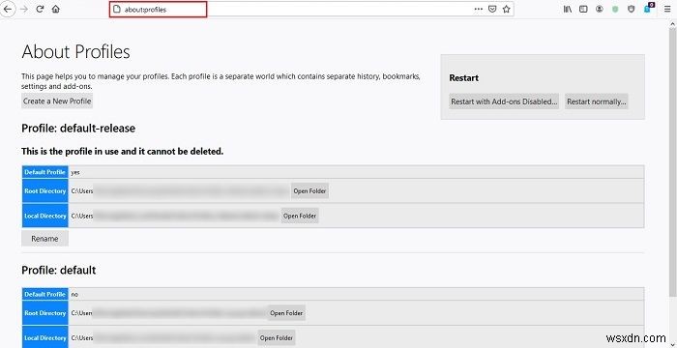The height and width of the screenshot is (348, 677).
Task: Show sidebars icon in toolbar
Action: click(x=583, y=9)
